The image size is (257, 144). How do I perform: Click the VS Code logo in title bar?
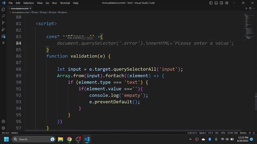click(4, 3)
